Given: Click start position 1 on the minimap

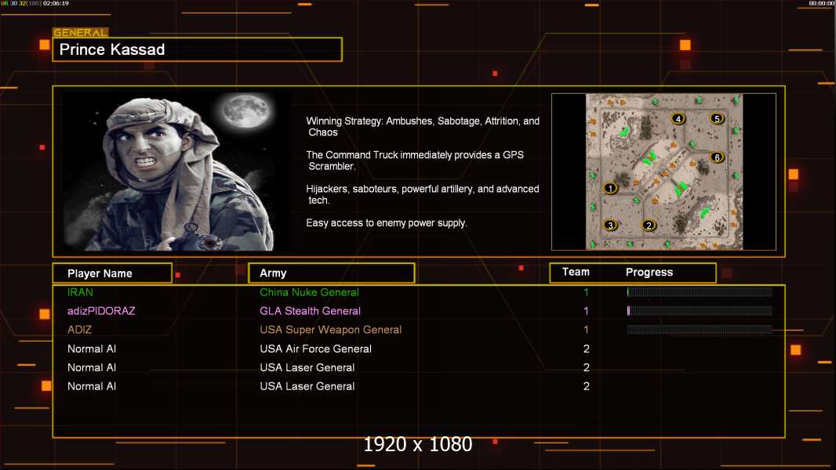Looking at the screenshot, I should 610,188.
